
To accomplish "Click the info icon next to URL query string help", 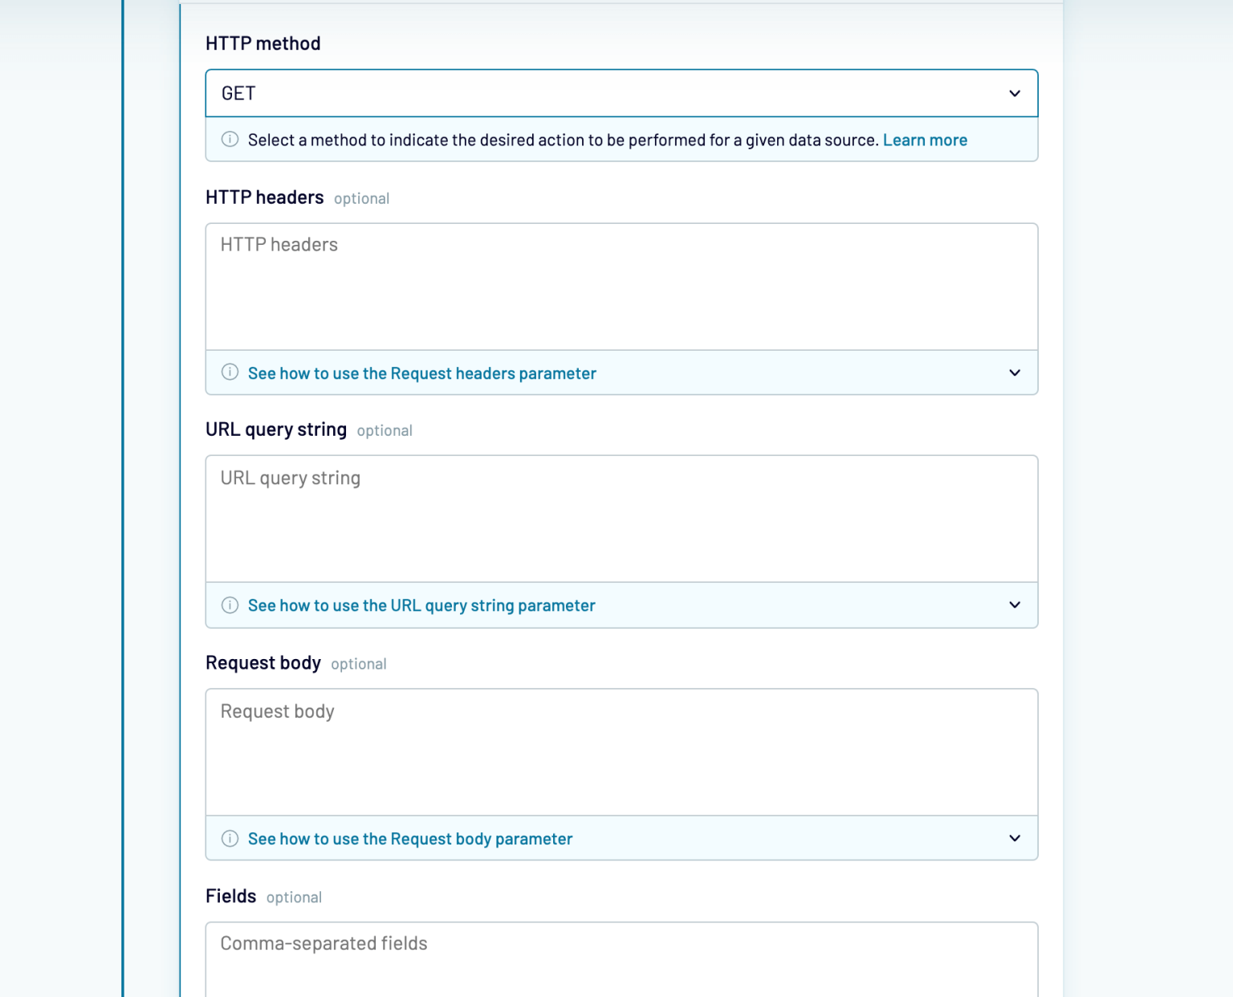I will tap(230, 605).
